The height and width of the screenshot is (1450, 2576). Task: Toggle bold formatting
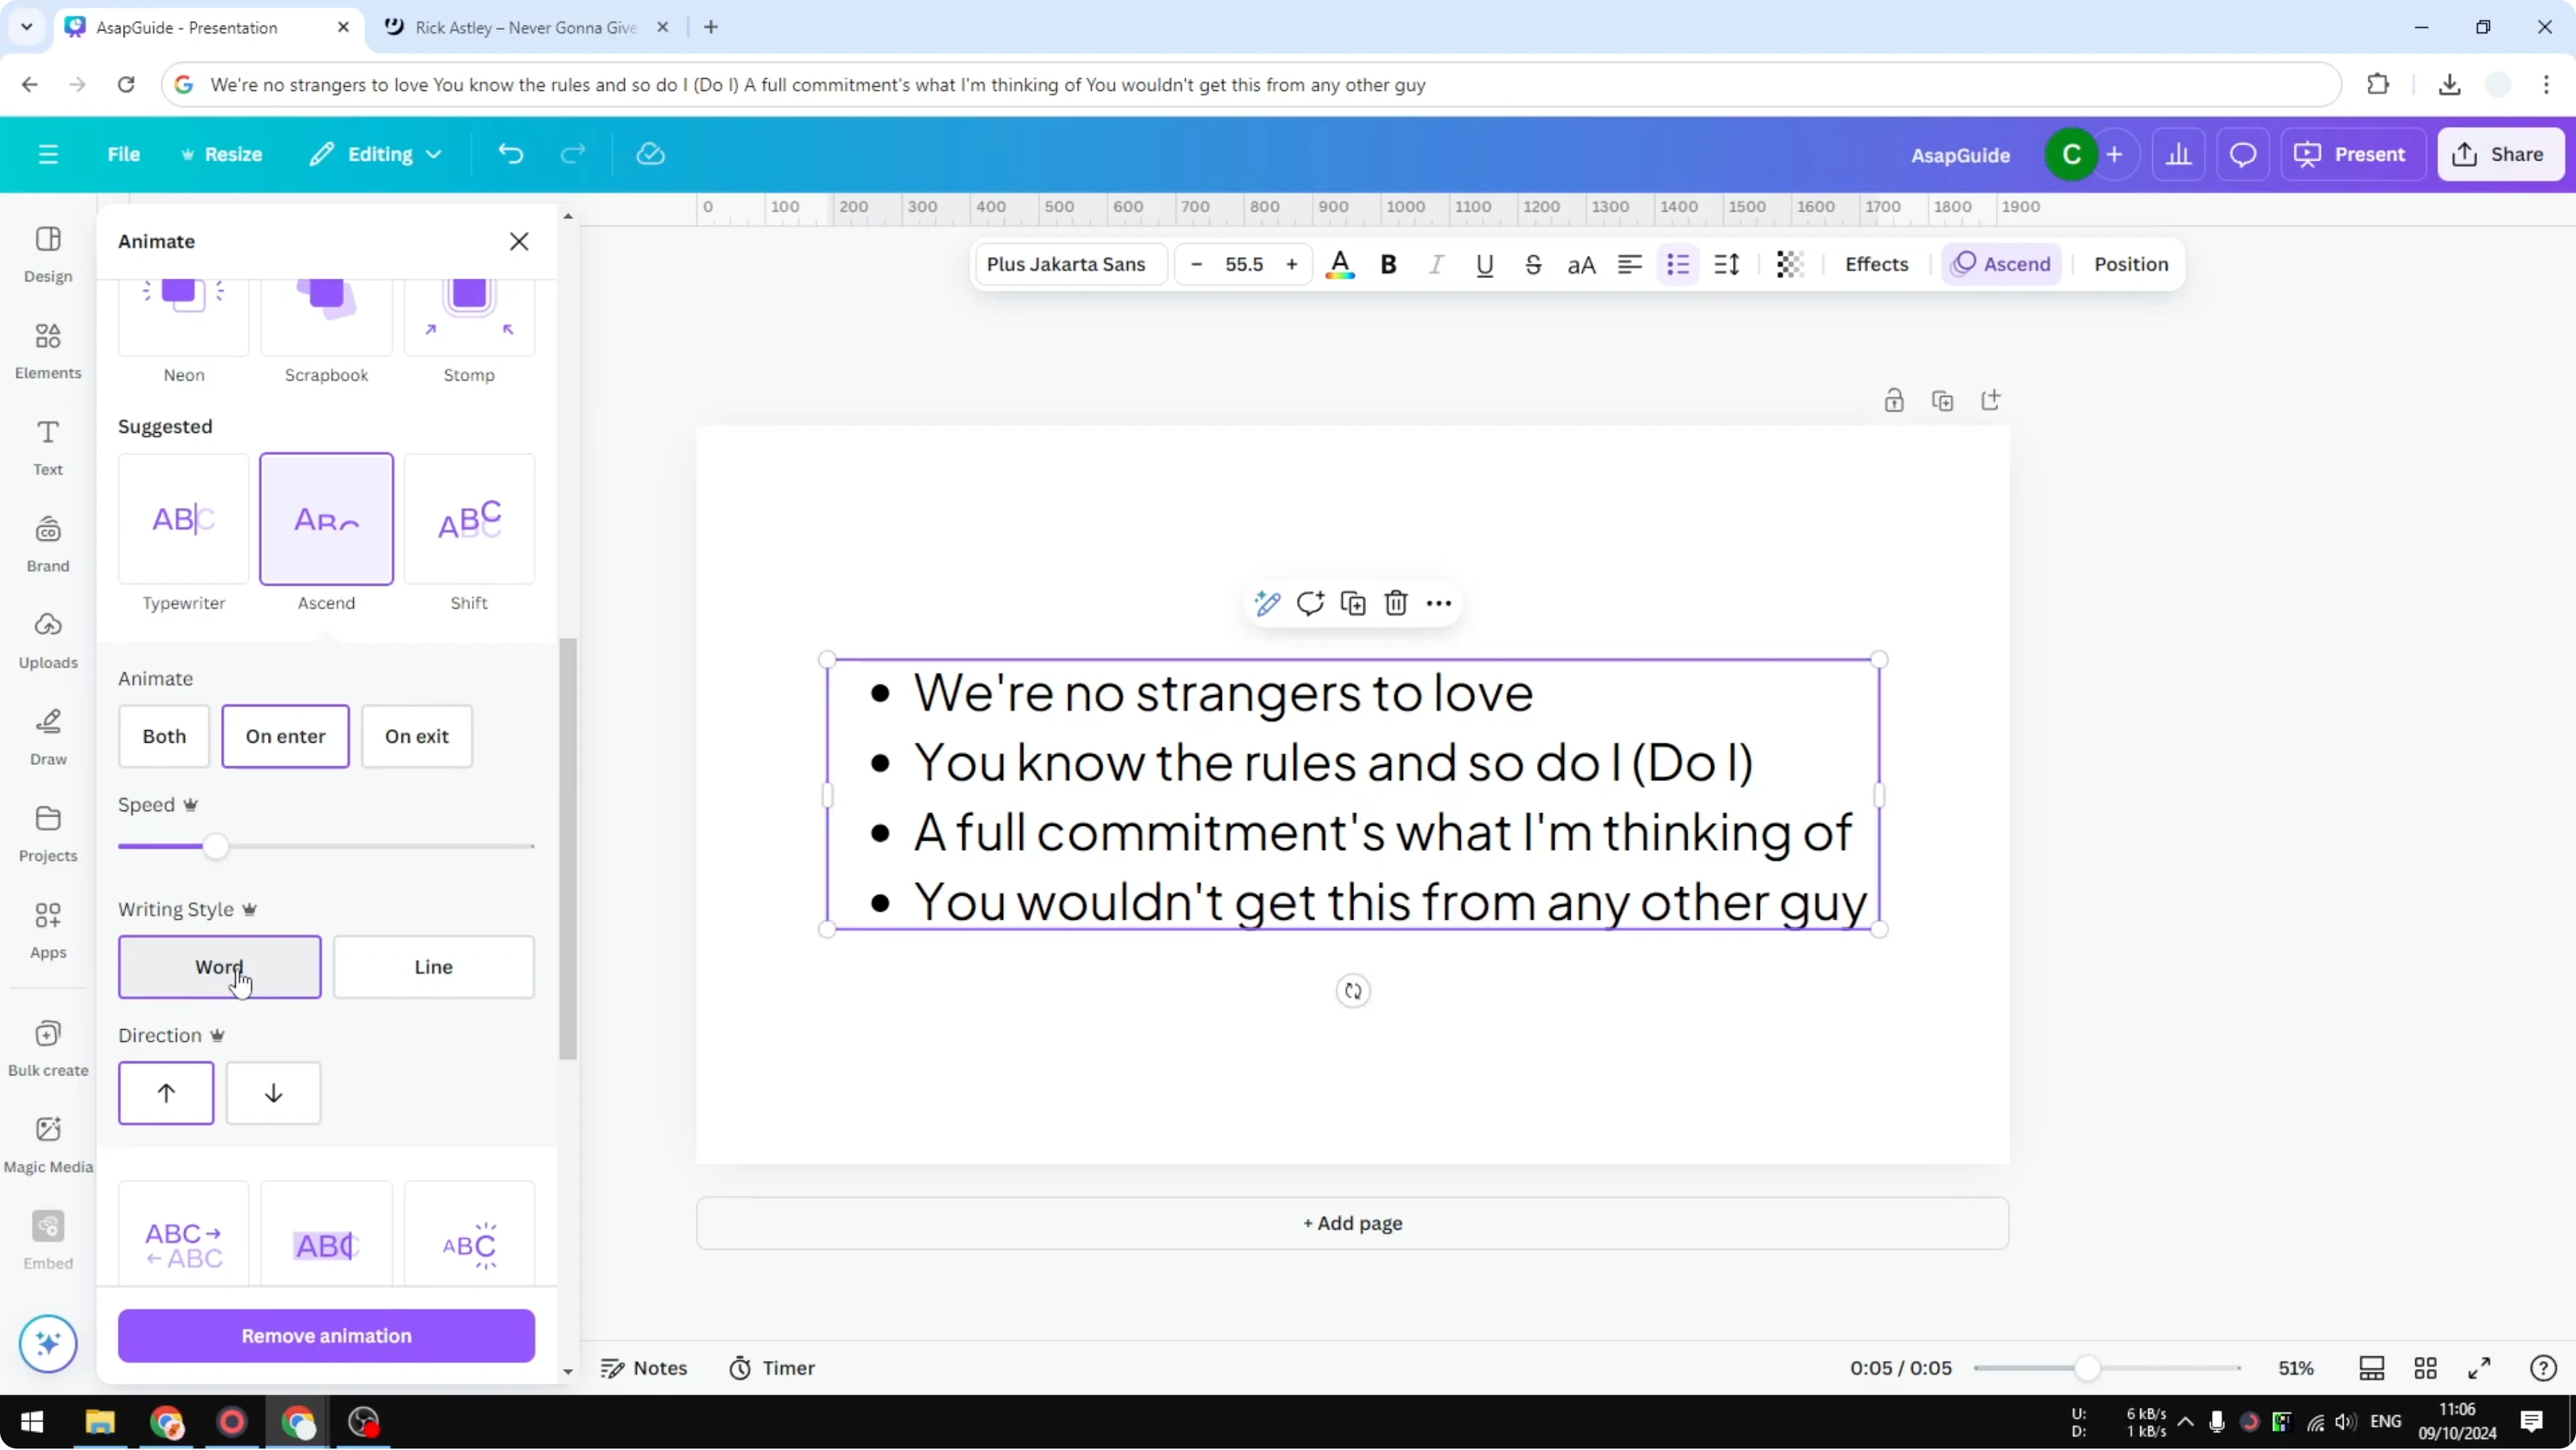click(x=1388, y=265)
